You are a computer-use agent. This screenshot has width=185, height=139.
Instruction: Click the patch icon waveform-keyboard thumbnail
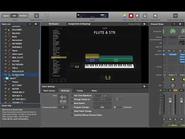[63, 99]
